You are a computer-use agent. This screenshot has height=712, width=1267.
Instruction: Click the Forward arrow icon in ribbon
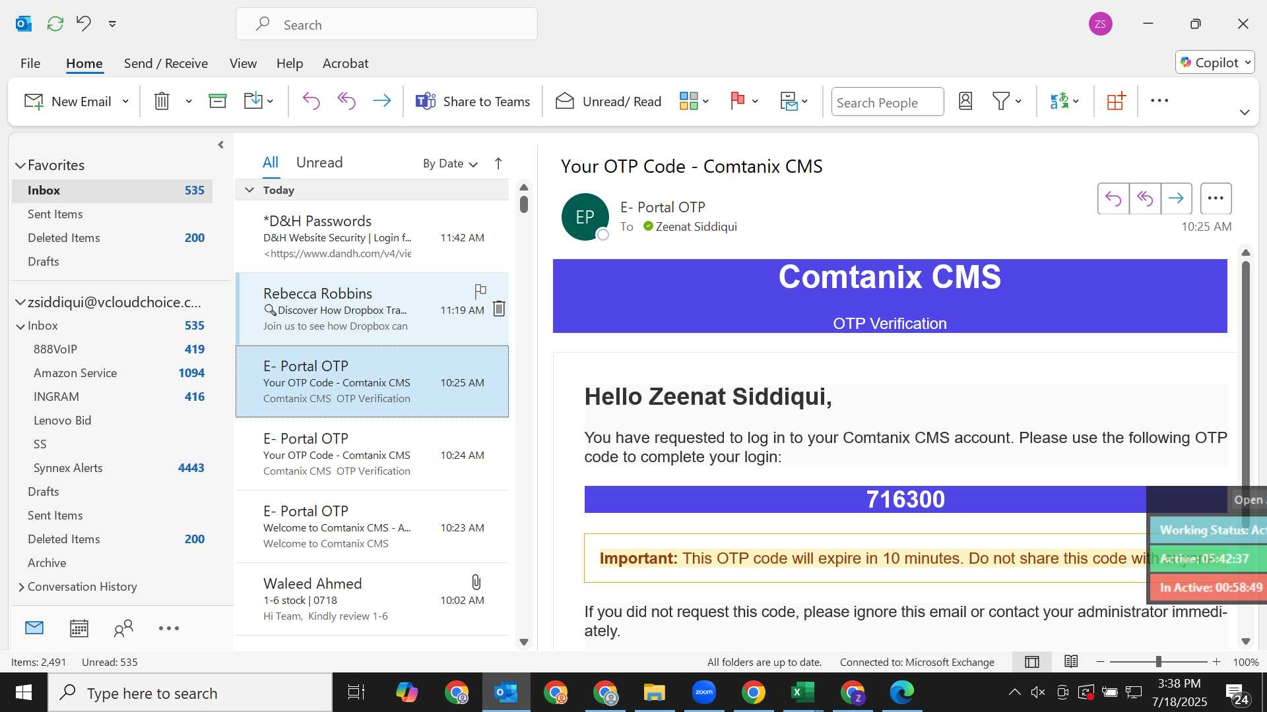pos(382,102)
